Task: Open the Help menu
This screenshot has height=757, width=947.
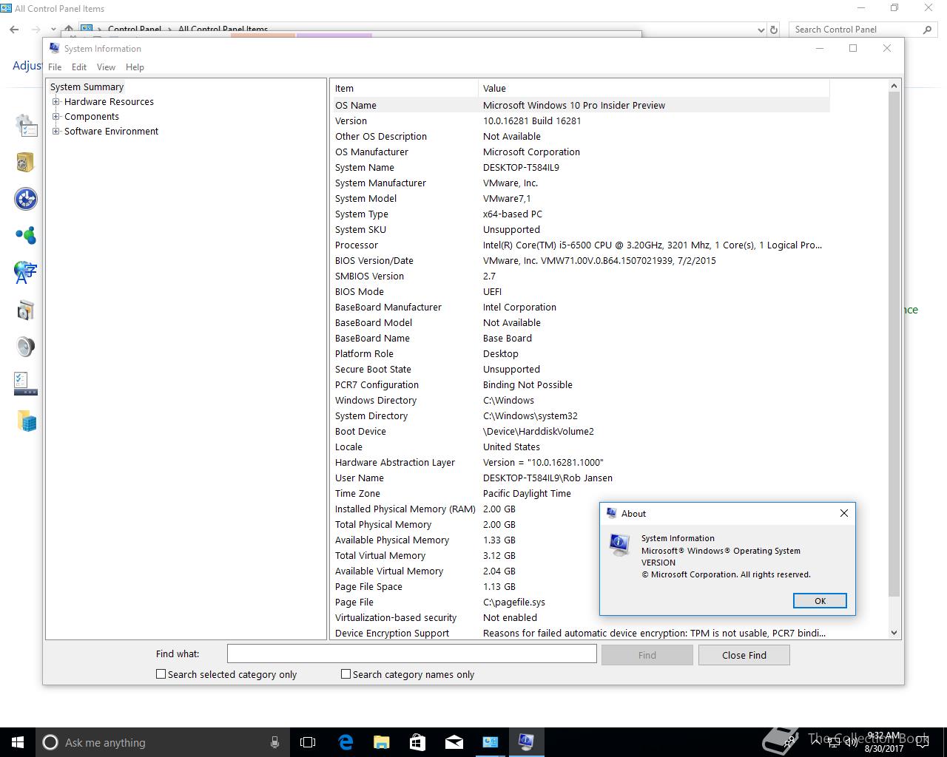Action: [x=135, y=67]
